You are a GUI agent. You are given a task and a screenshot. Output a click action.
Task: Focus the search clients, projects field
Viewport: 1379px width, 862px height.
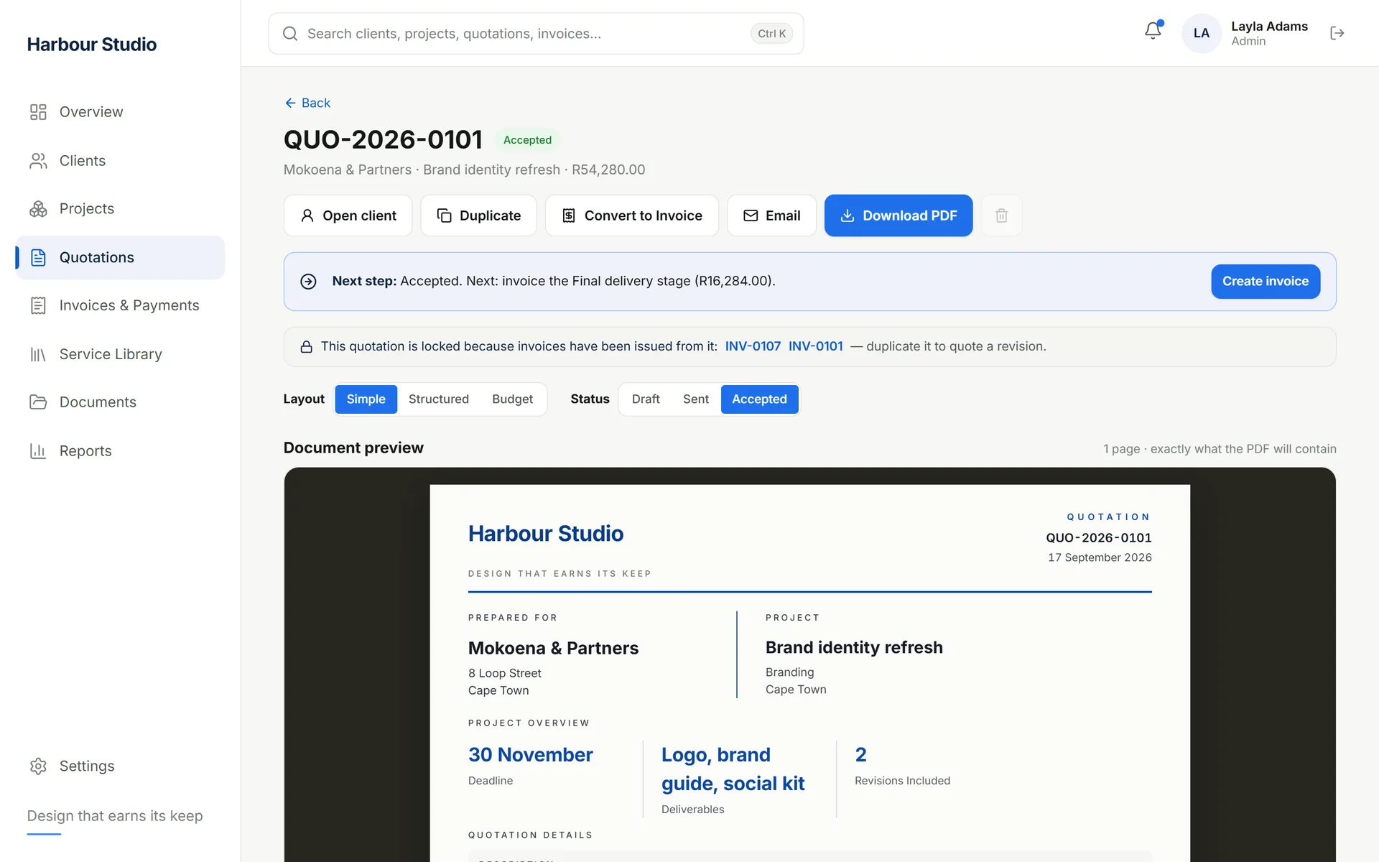536,34
